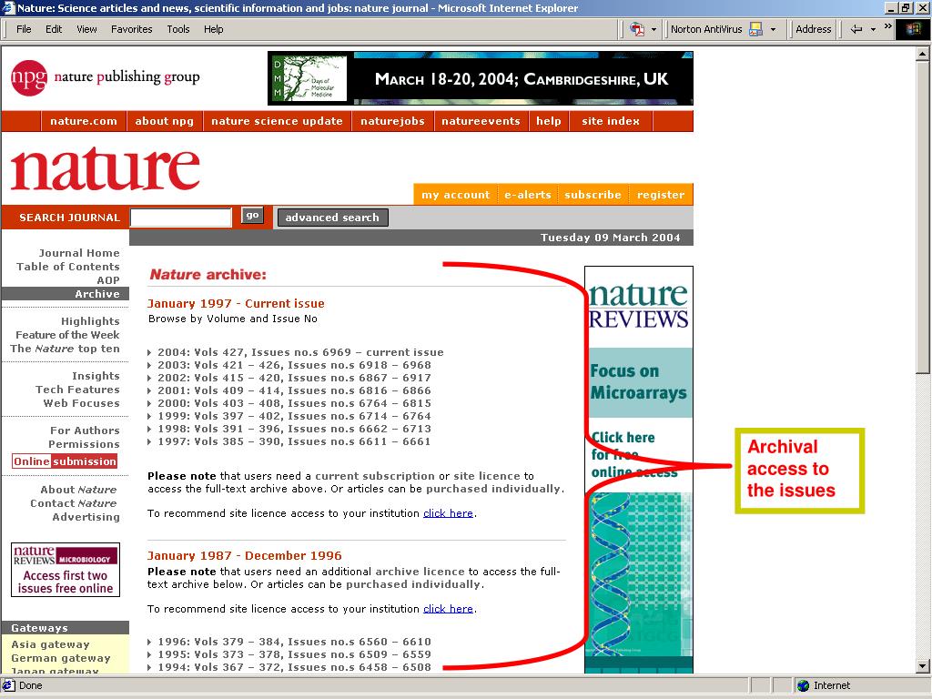The width and height of the screenshot is (932, 699).
Task: Open the Back button history dropdown
Action: click(x=873, y=29)
